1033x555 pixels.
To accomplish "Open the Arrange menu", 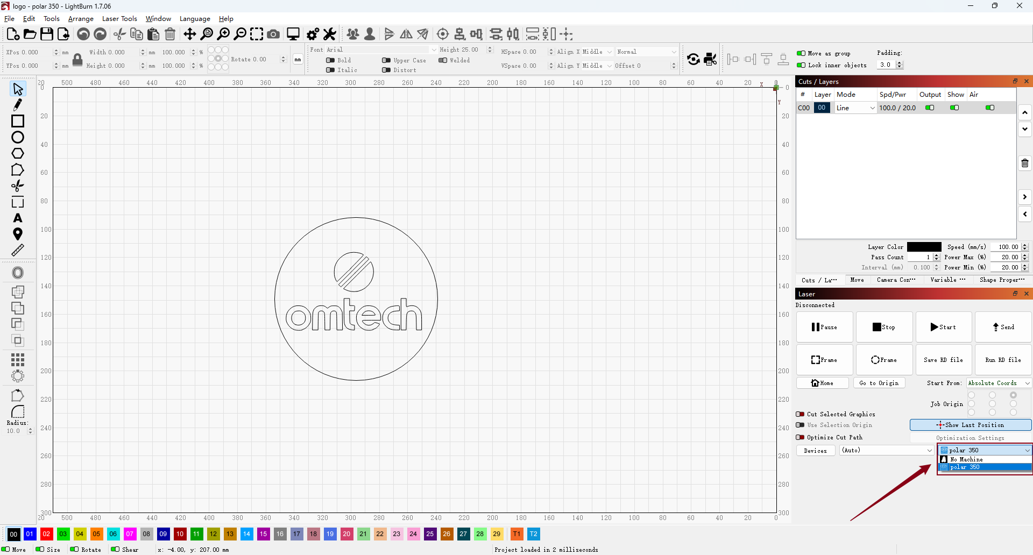I will tap(81, 19).
